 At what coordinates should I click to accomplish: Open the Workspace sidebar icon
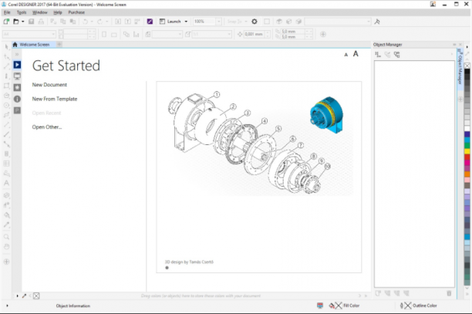coord(17,76)
